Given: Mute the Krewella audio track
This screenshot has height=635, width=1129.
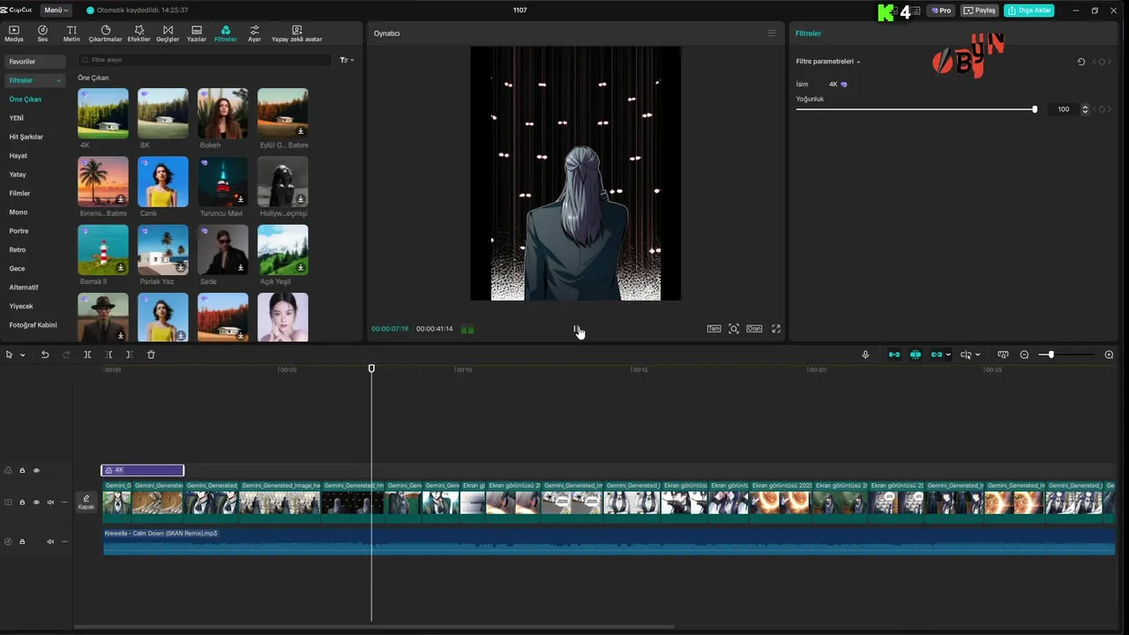Looking at the screenshot, I should pyautogui.click(x=50, y=542).
